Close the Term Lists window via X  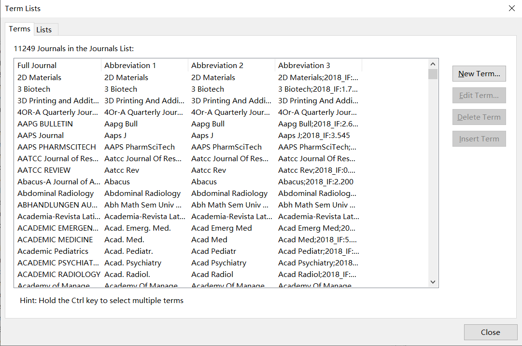[512, 8]
